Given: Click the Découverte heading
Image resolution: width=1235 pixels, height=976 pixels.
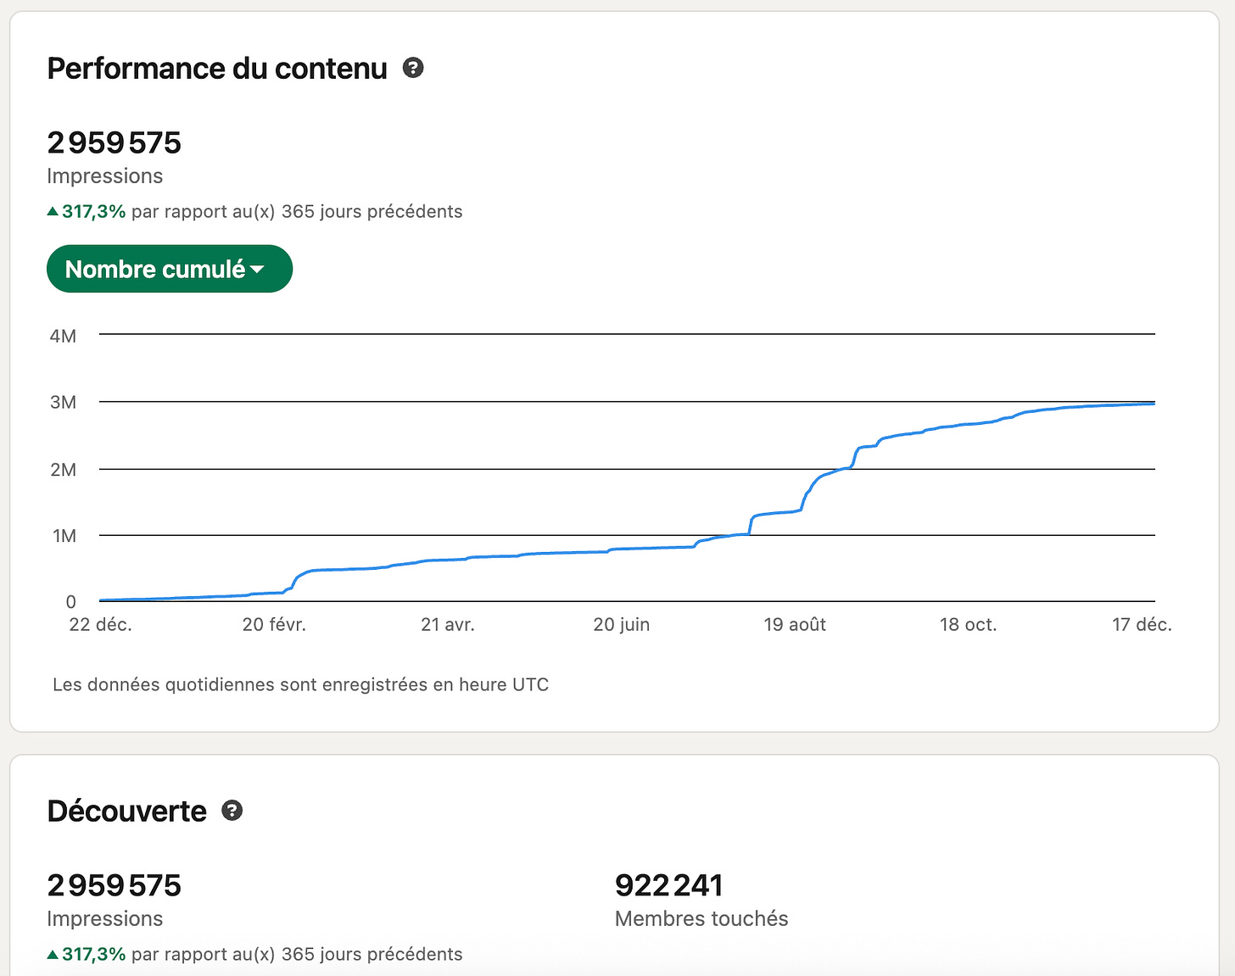Looking at the screenshot, I should pyautogui.click(x=127, y=811).
